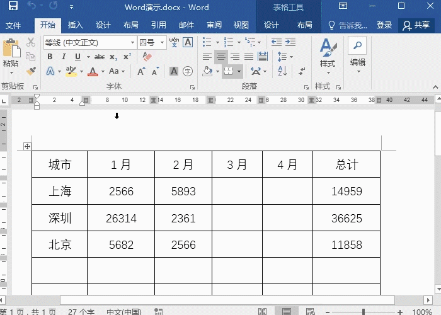
Task: Open Table Tools 设计 tab
Action: (271, 25)
